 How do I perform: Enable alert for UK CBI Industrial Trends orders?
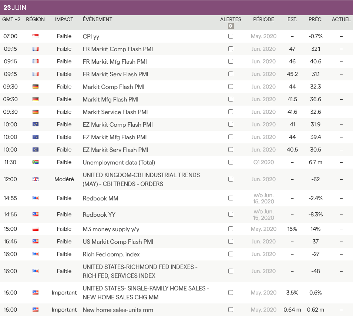(x=231, y=179)
